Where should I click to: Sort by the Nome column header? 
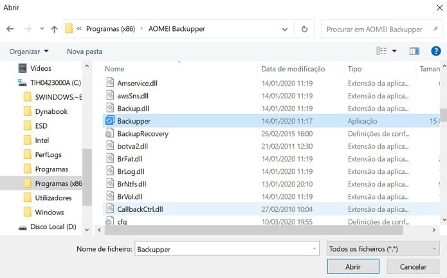pyautogui.click(x=114, y=69)
